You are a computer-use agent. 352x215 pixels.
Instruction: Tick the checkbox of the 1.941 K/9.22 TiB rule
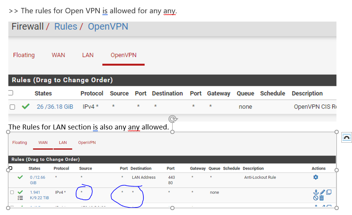(x=12, y=192)
